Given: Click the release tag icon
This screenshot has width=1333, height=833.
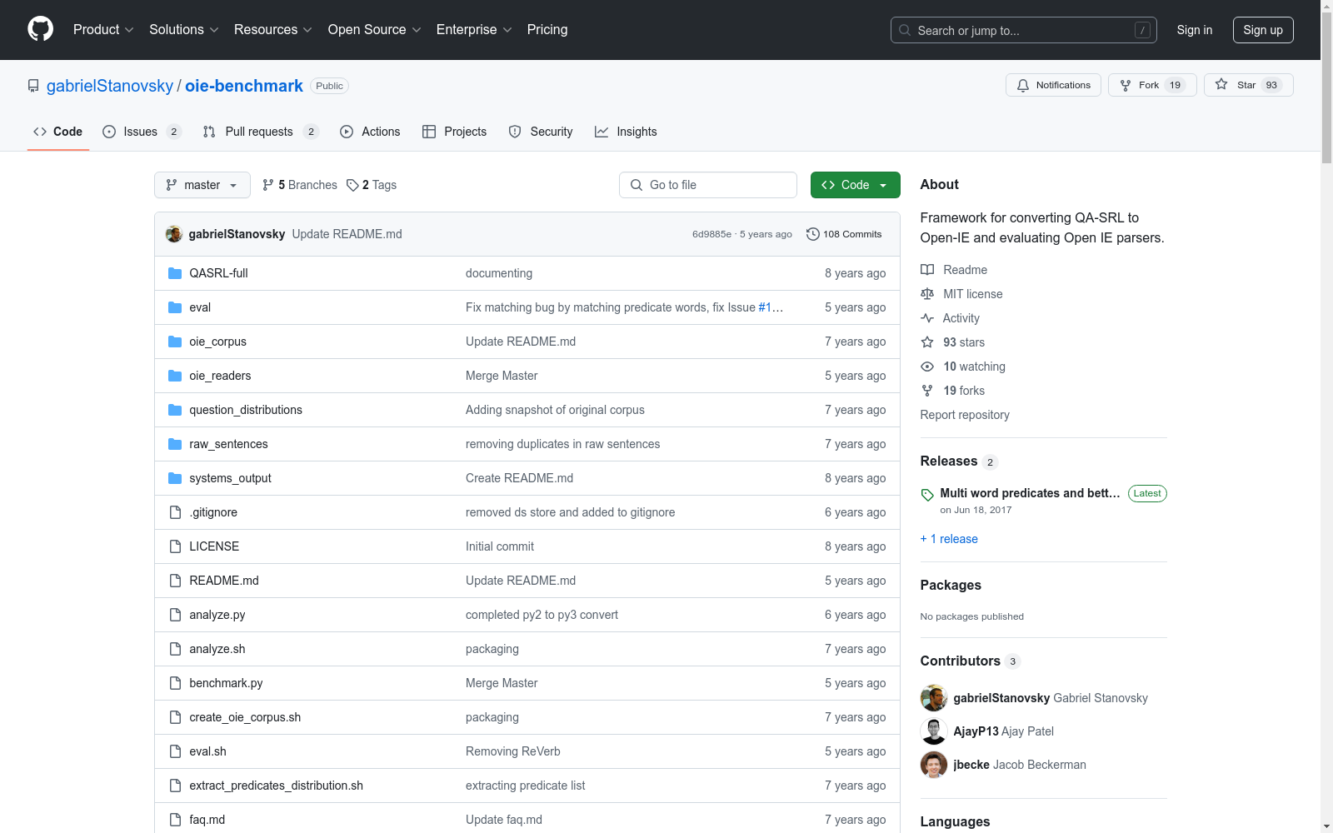Looking at the screenshot, I should click(x=927, y=495).
